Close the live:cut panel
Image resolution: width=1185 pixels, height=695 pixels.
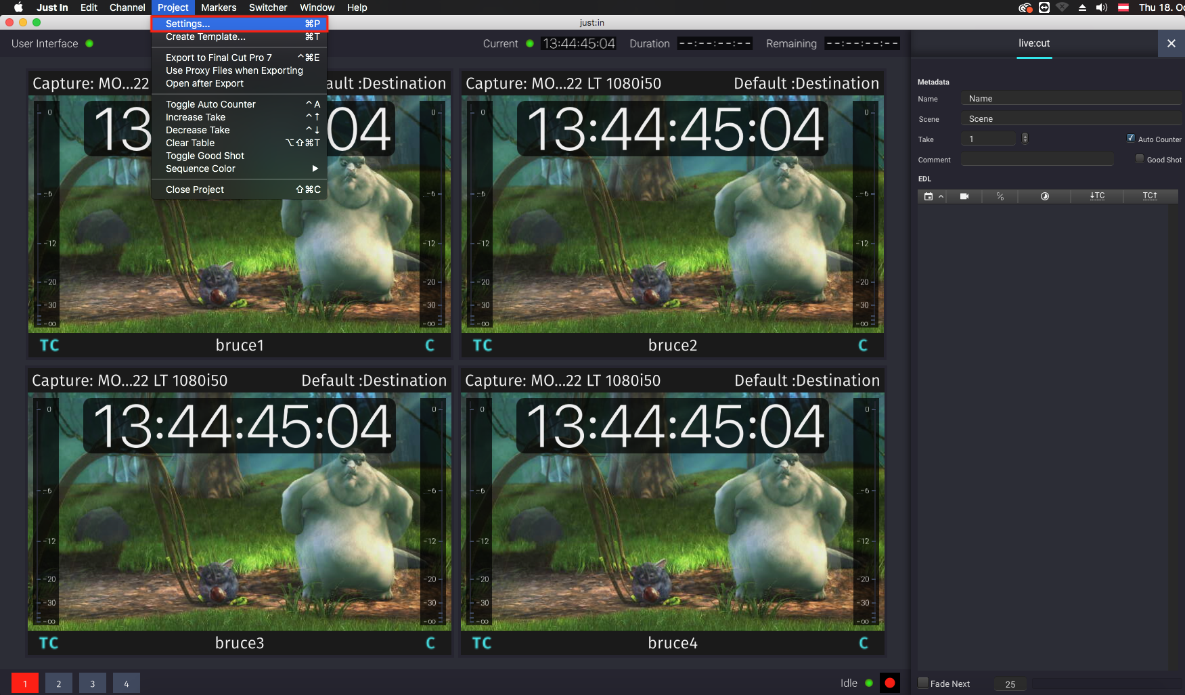tap(1171, 43)
